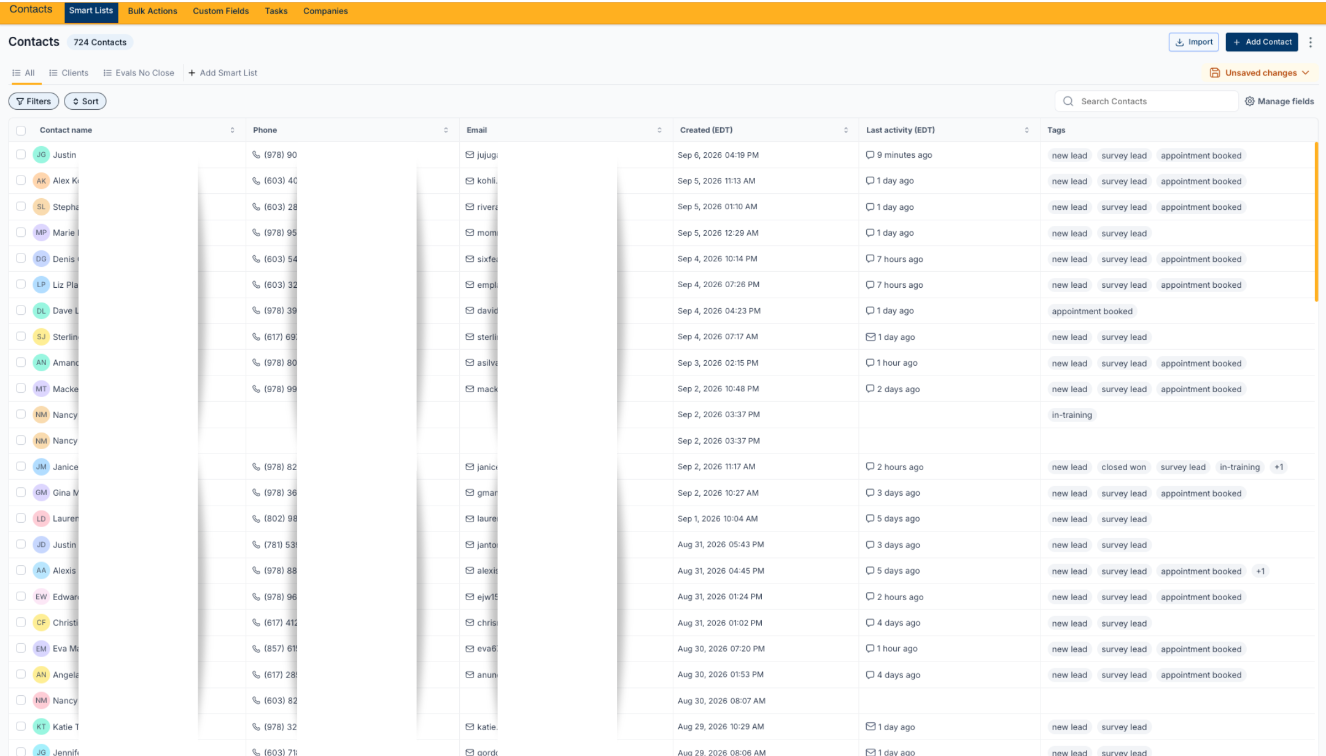Click the +1 tag overflow in Janice's row

1279,467
